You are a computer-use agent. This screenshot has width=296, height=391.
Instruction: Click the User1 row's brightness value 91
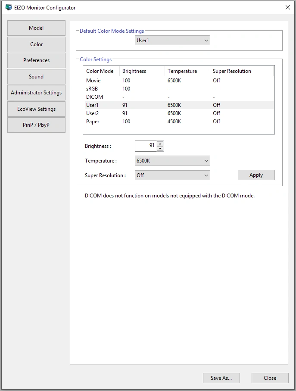tap(125, 105)
